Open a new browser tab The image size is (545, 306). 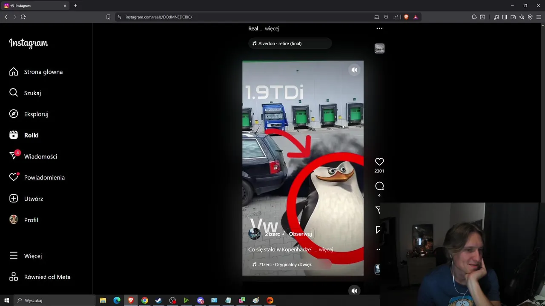75,6
